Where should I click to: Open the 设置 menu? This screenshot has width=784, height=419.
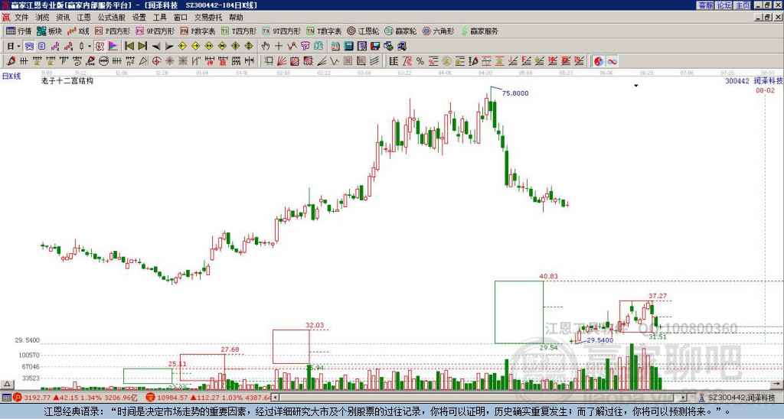[x=139, y=18]
